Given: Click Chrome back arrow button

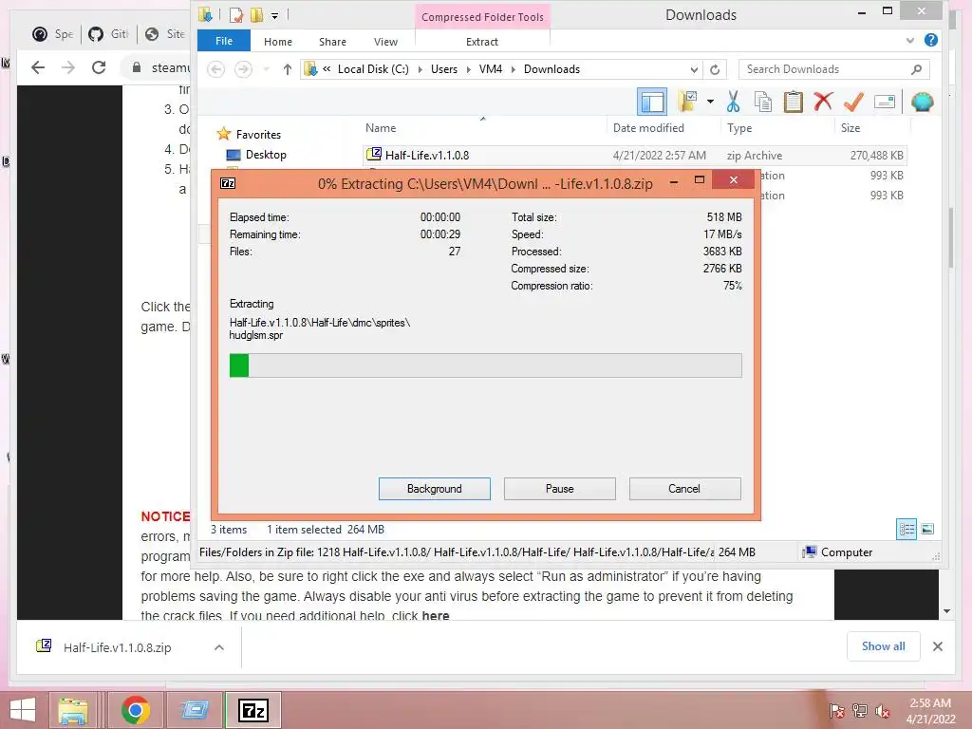Looking at the screenshot, I should click(x=38, y=67).
